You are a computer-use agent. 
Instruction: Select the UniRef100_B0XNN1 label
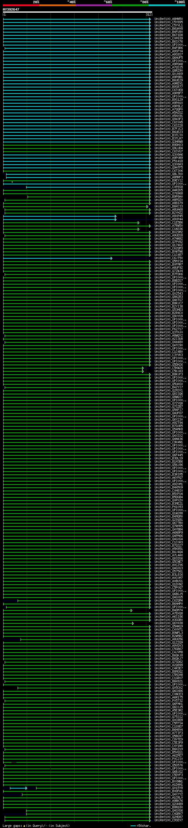pos(168,781)
